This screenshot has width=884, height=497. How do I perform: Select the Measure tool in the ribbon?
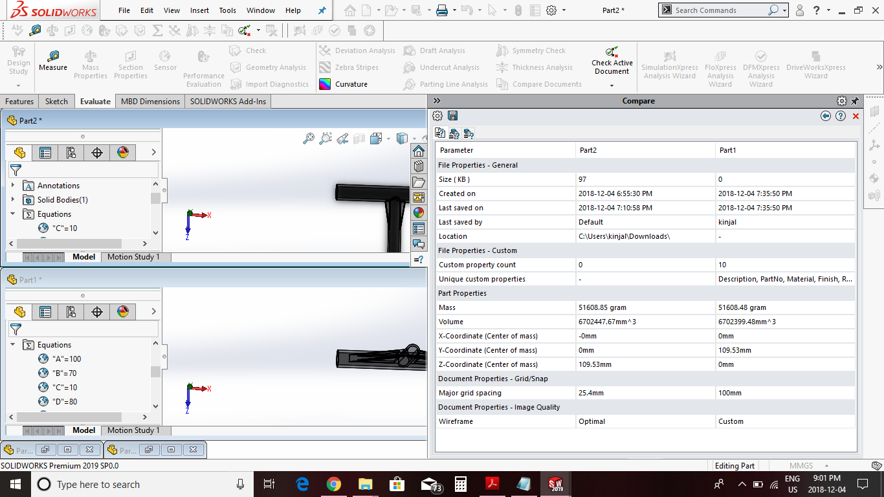[x=53, y=60]
